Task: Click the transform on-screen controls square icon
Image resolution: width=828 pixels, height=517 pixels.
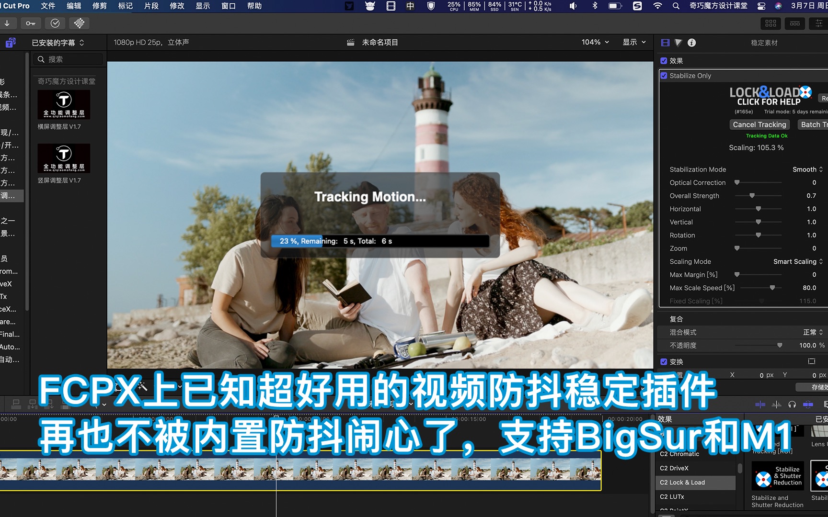Action: [x=811, y=361]
